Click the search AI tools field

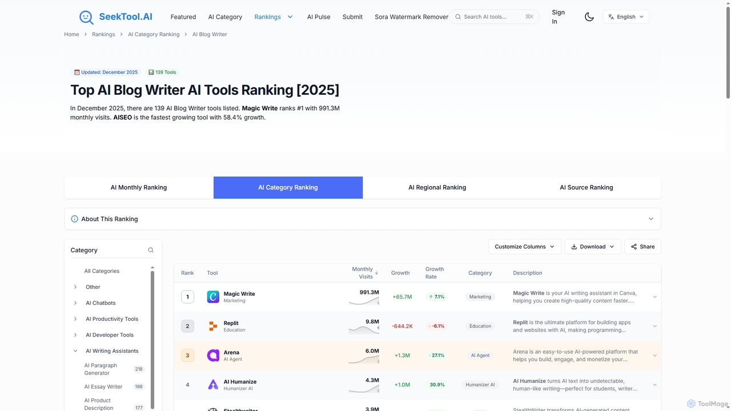pos(495,17)
